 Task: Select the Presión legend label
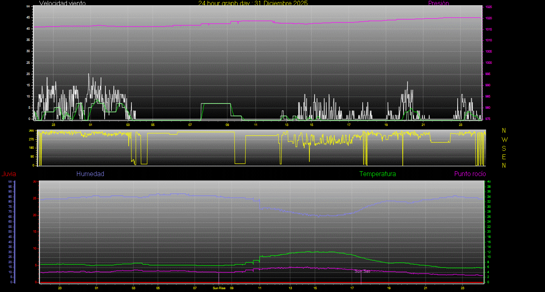(438, 3)
